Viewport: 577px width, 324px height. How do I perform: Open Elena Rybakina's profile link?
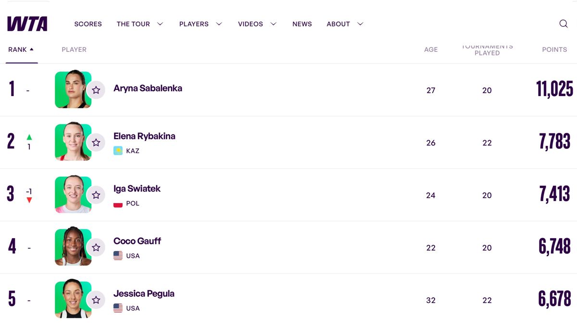144,136
